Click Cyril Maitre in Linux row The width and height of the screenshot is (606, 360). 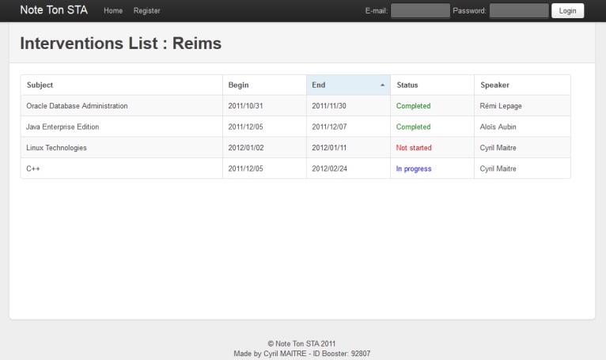point(498,148)
